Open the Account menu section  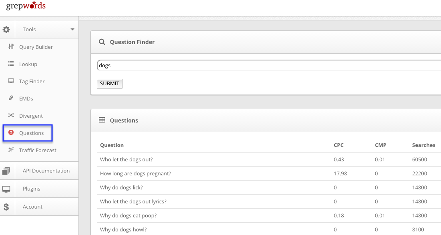[32, 207]
